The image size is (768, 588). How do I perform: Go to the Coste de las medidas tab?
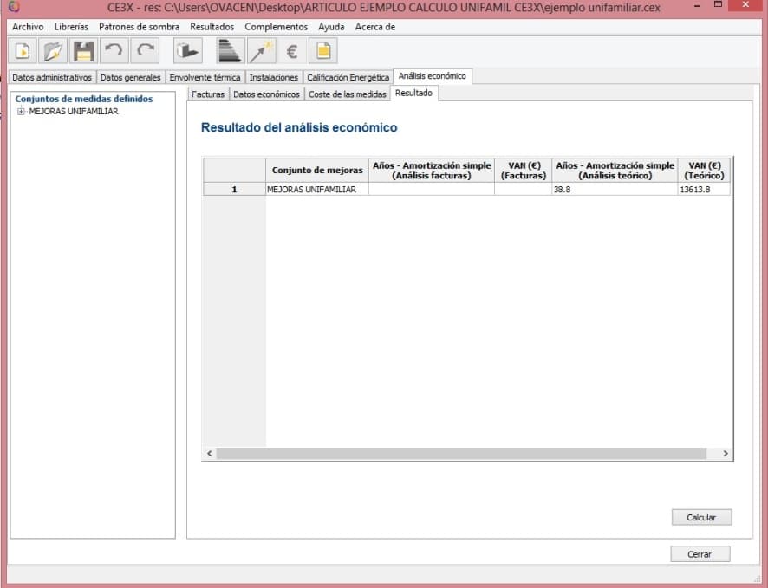[347, 94]
